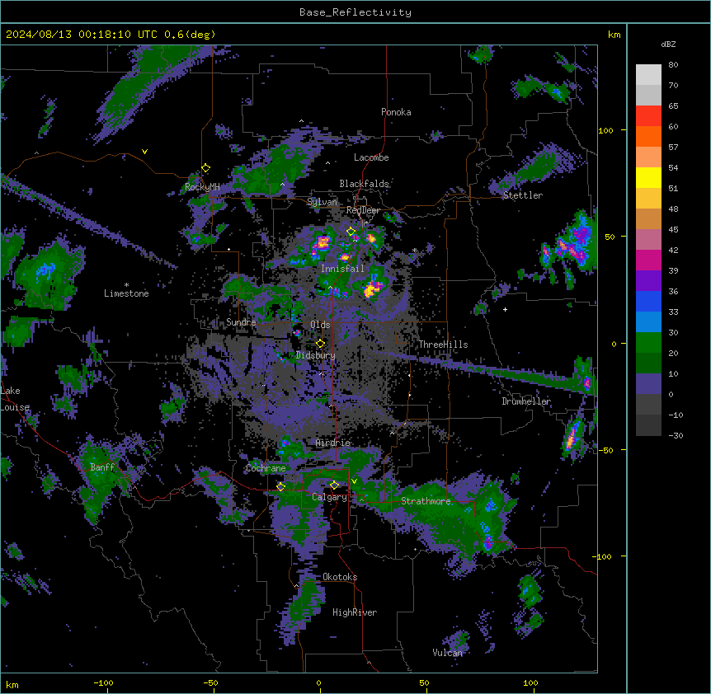Click the Calgary label
Image resolution: width=711 pixels, height=694 pixels.
point(329,497)
